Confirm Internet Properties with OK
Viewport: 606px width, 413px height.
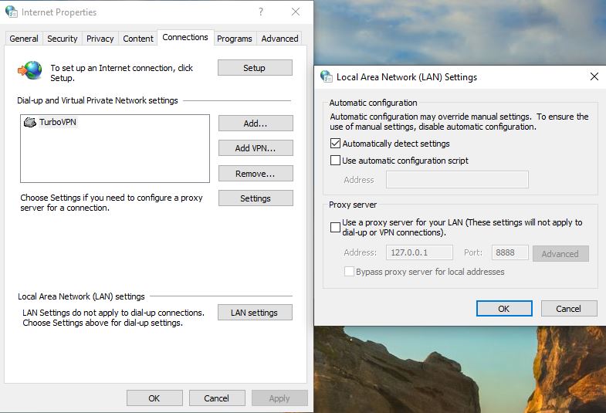click(154, 398)
